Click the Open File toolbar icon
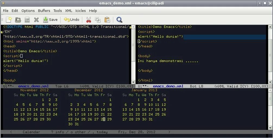273x138 pixels. click(x=18, y=19)
